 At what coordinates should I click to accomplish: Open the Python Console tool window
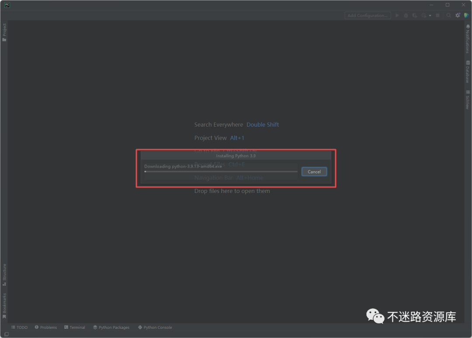coord(155,327)
